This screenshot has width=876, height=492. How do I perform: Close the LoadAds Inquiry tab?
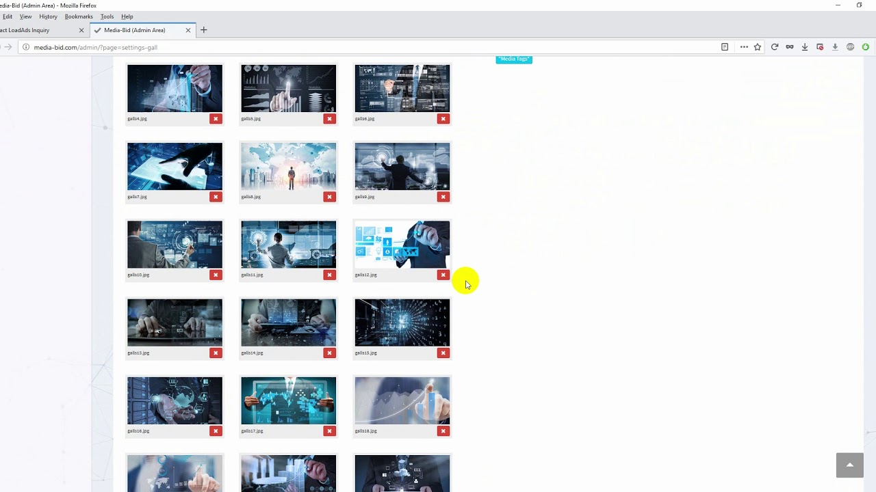[81, 30]
